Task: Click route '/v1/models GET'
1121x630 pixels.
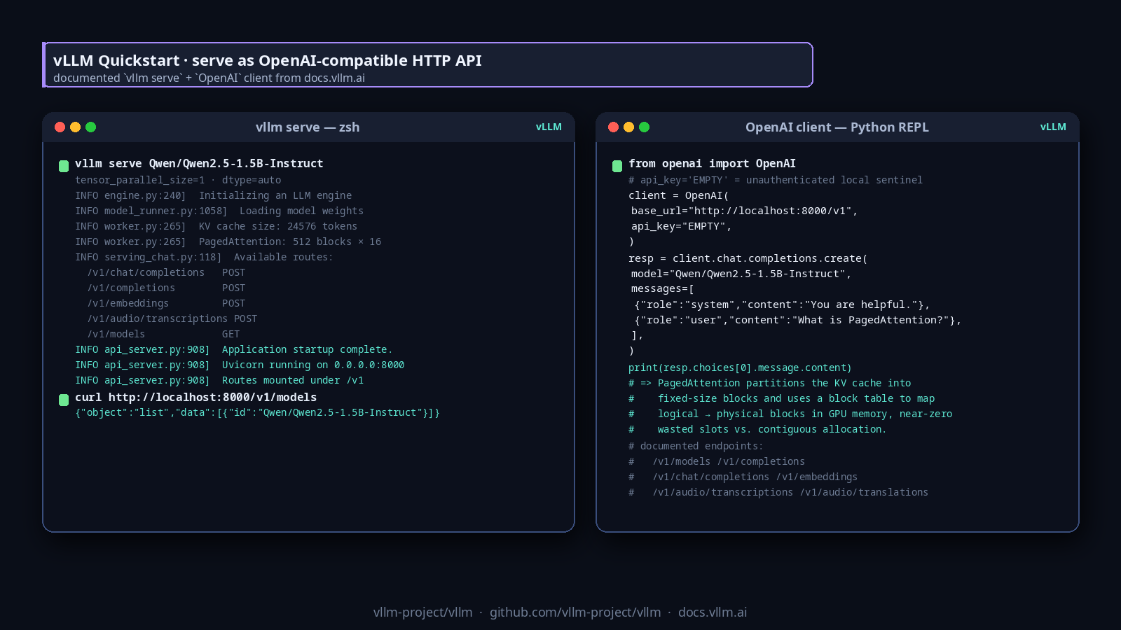Action: click(x=164, y=334)
